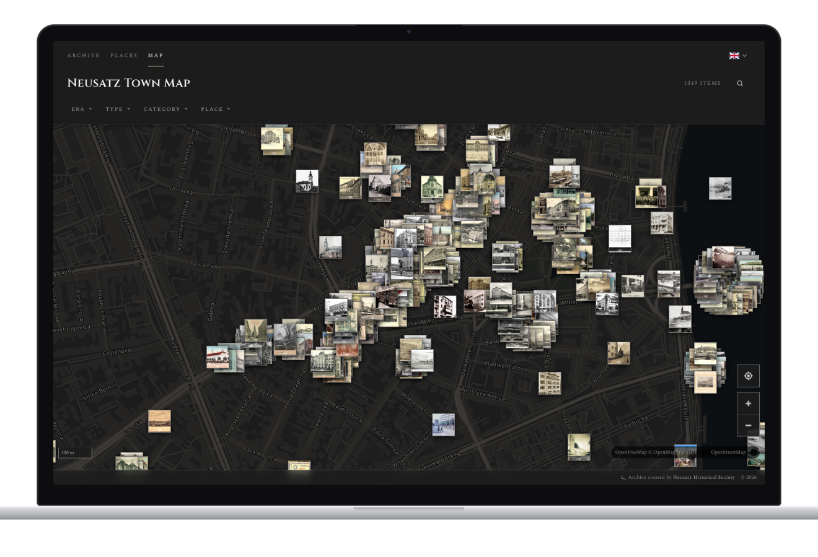Viewport: 818px width, 557px height.
Task: Open the green building photo thumbnail
Action: coord(432,188)
